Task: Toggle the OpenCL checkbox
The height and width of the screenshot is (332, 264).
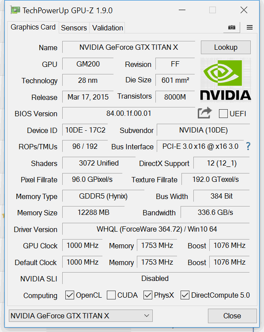Action: tap(70, 295)
